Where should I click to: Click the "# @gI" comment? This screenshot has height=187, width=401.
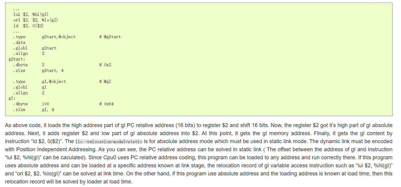tap(105, 81)
